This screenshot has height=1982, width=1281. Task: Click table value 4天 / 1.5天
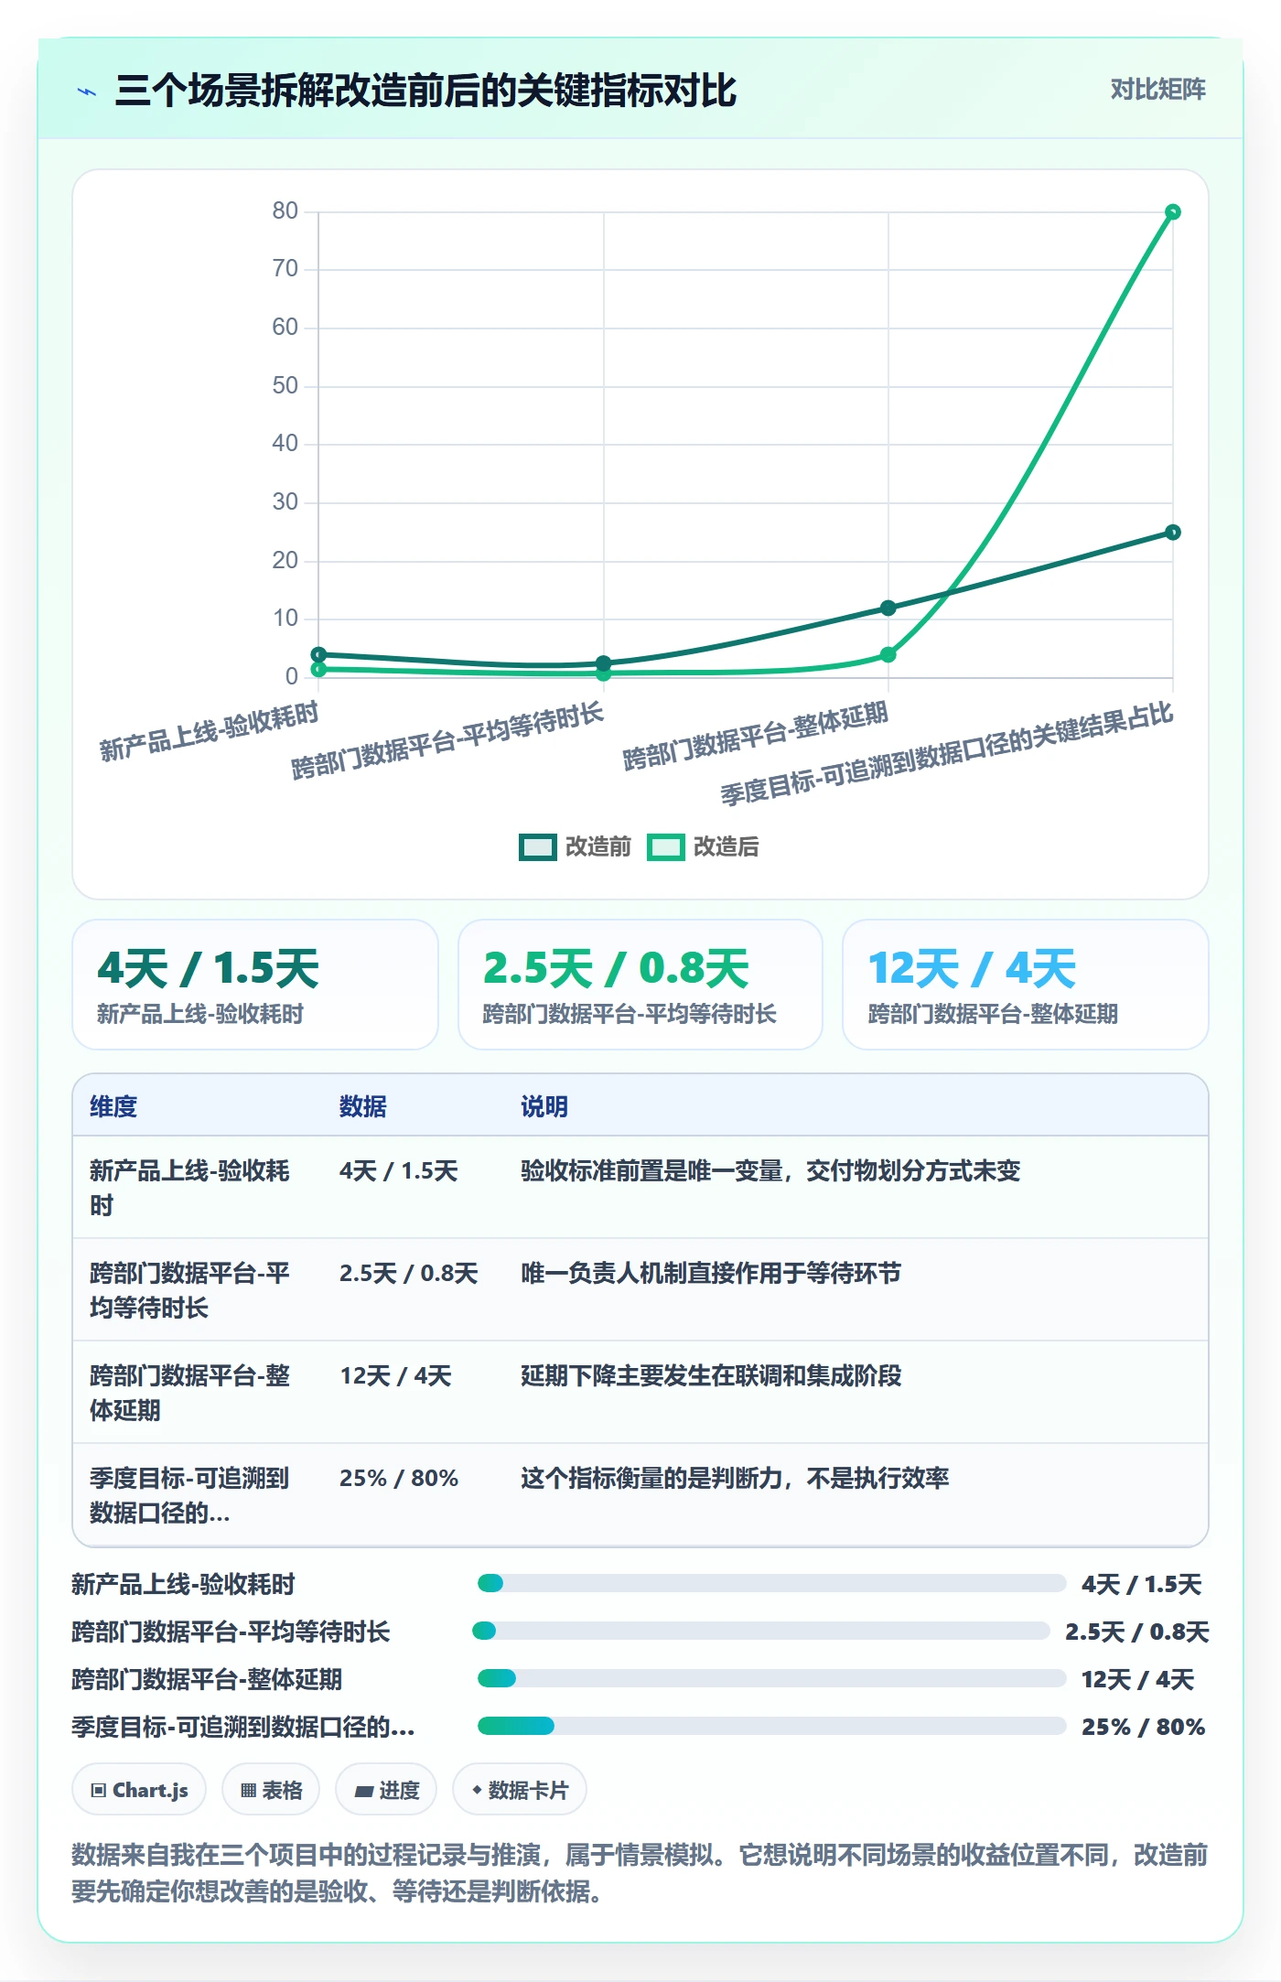[399, 1170]
